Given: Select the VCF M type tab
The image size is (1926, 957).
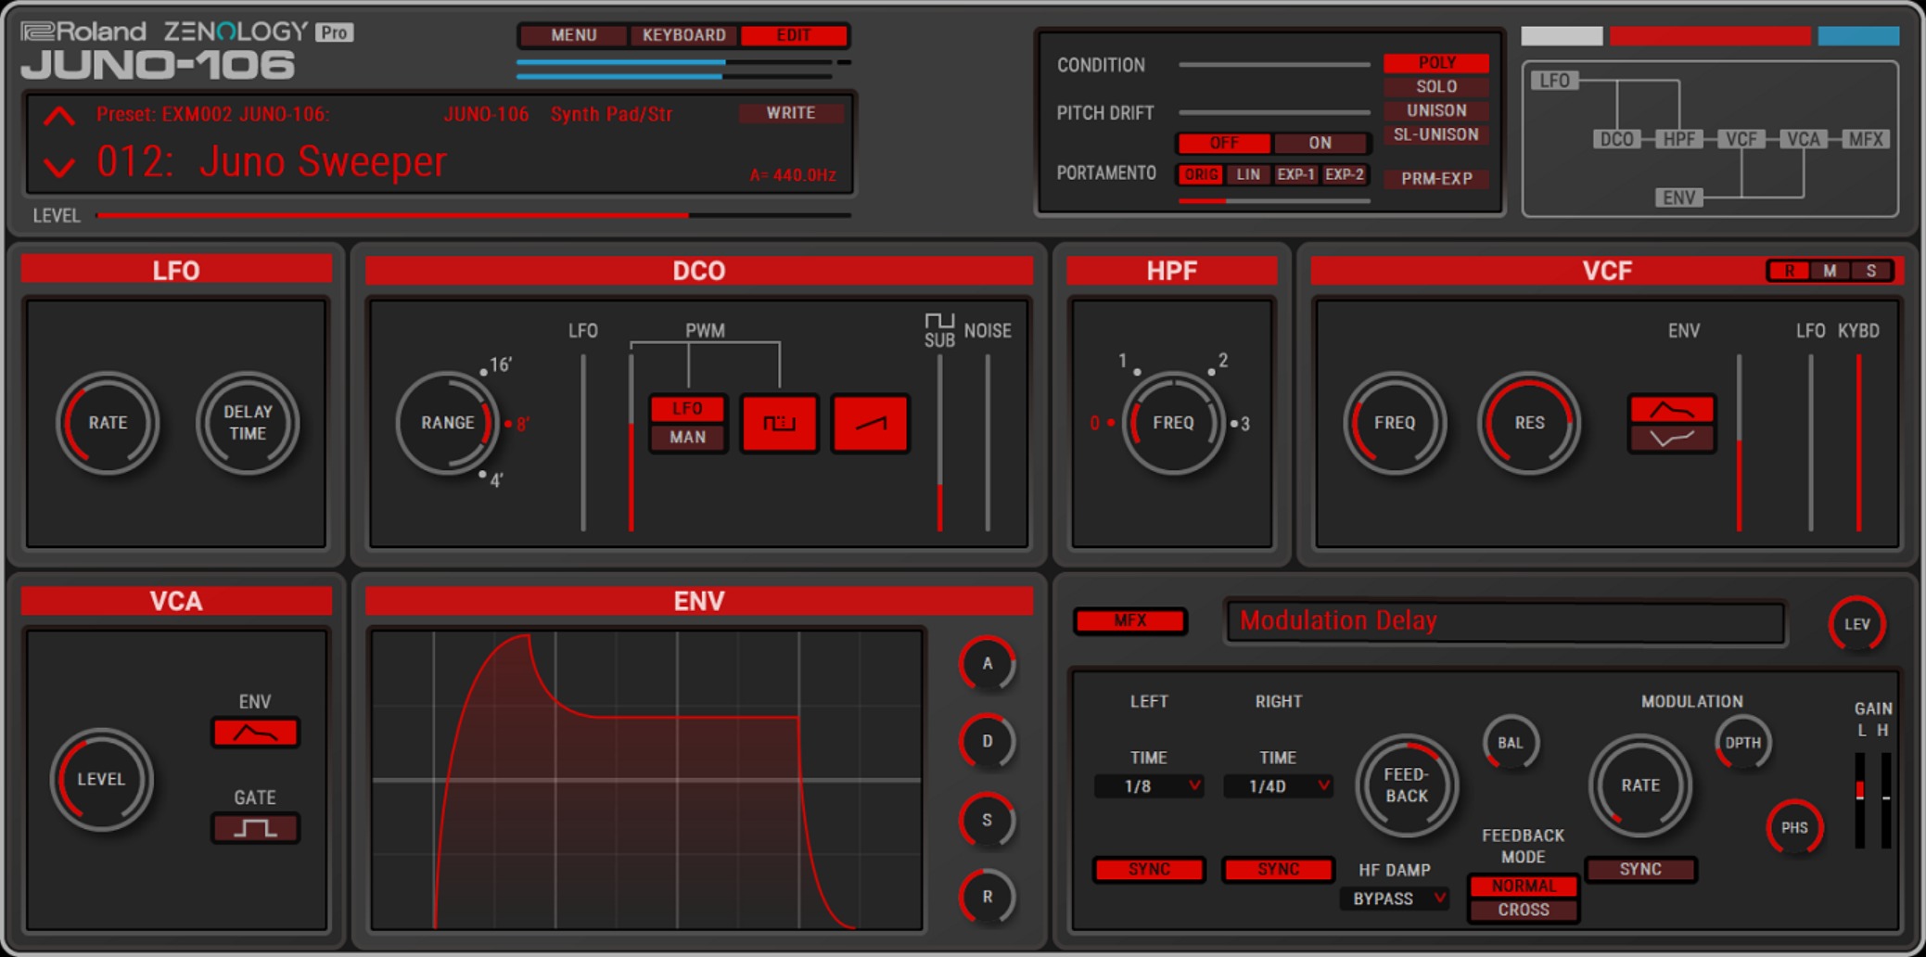Looking at the screenshot, I should coord(1830,271).
